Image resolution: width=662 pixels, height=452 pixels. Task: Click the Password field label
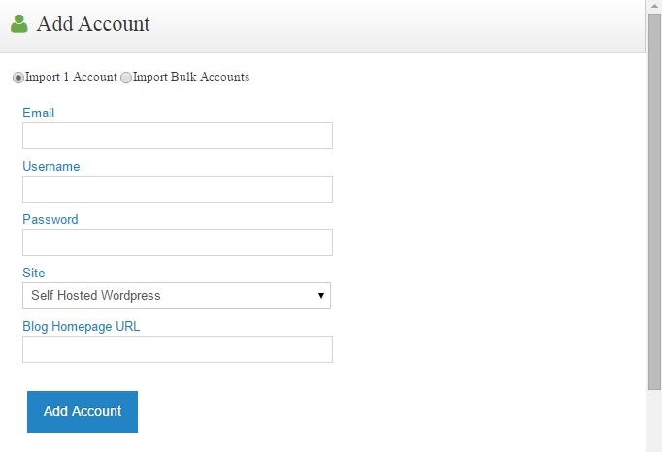[50, 219]
